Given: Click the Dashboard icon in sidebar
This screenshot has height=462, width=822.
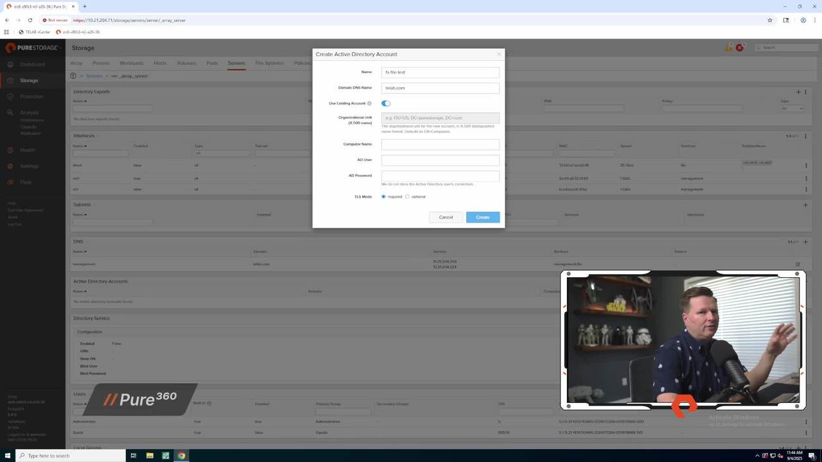Looking at the screenshot, I should tap(11, 64).
